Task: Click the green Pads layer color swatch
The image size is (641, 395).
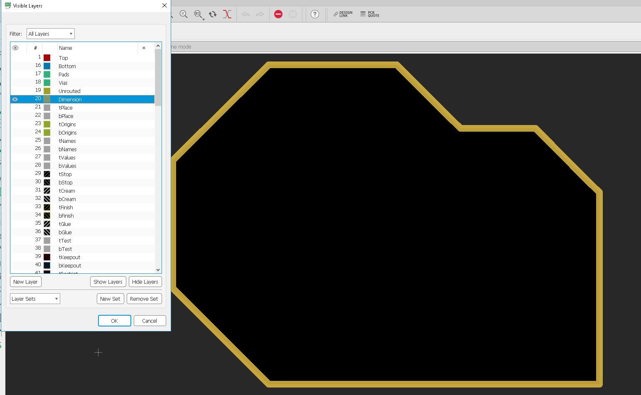Action: tap(47, 74)
